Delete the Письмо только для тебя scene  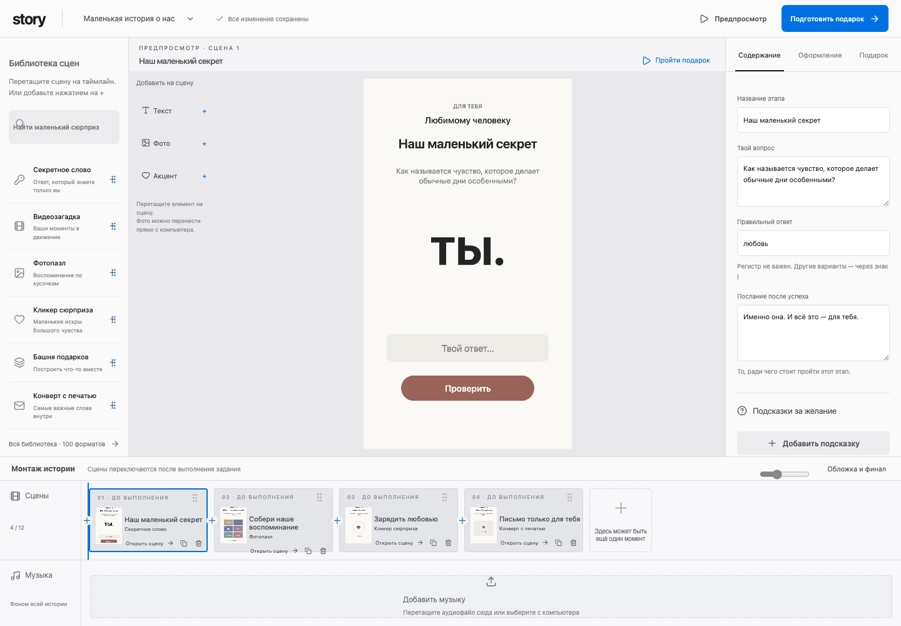click(x=574, y=543)
